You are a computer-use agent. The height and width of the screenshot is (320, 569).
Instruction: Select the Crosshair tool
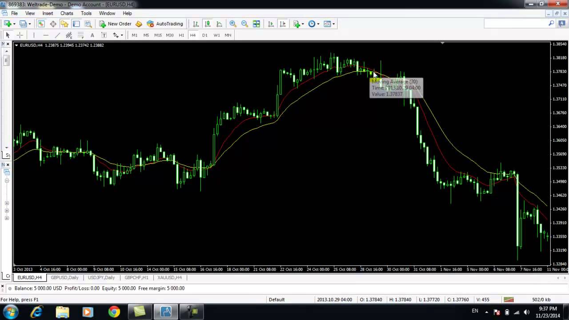20,35
